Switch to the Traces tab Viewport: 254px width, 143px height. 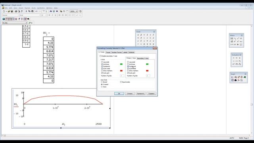tap(108, 52)
